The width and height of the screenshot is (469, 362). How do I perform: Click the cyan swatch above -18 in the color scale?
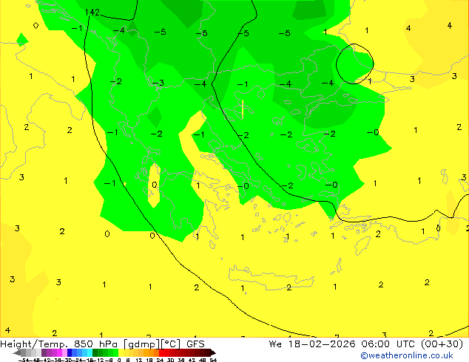(90, 352)
